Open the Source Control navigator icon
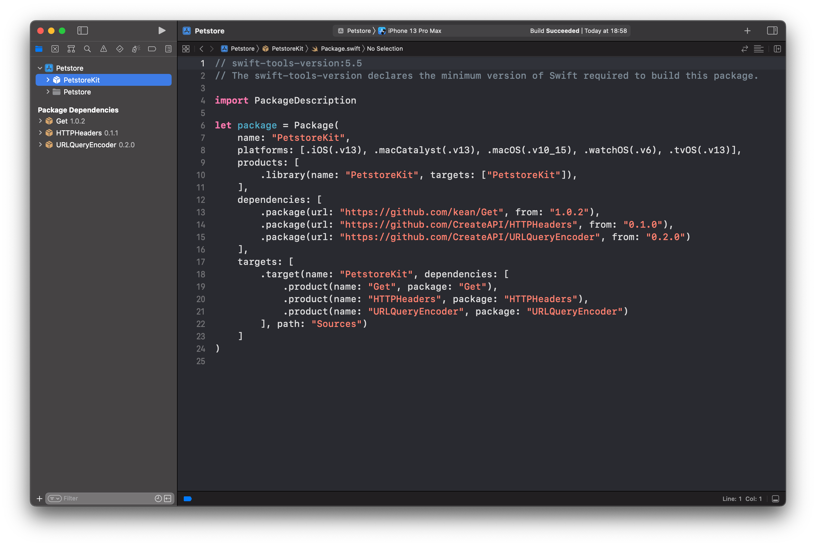The image size is (816, 546). point(55,49)
